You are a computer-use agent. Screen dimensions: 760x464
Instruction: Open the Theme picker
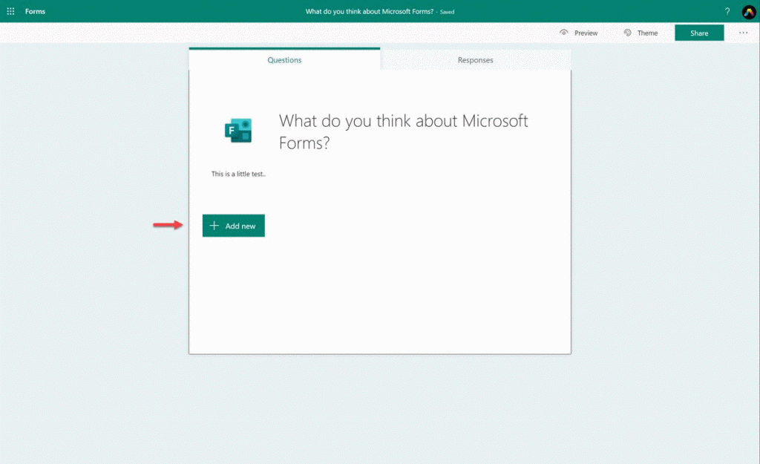coord(641,33)
